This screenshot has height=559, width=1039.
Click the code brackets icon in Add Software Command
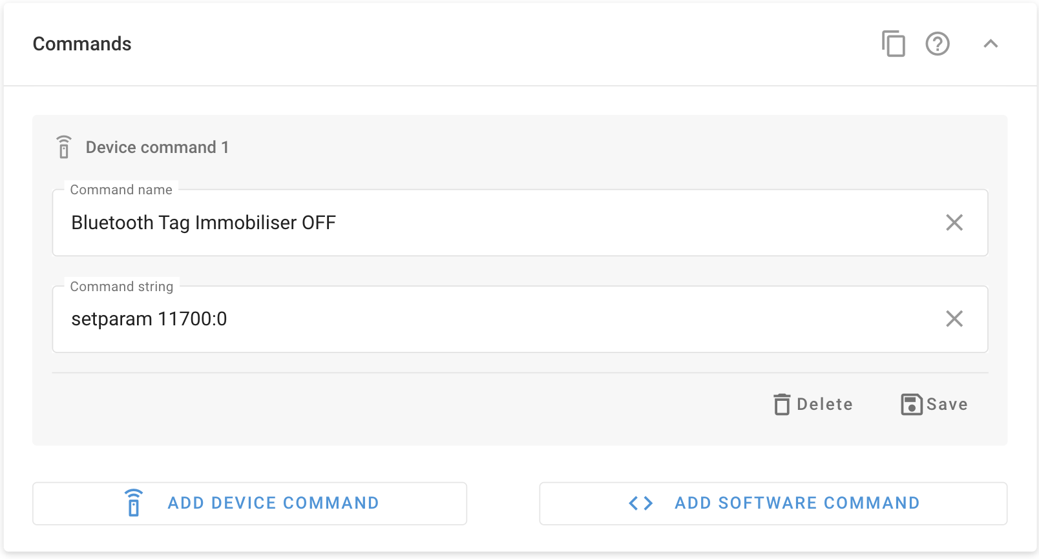coord(641,503)
